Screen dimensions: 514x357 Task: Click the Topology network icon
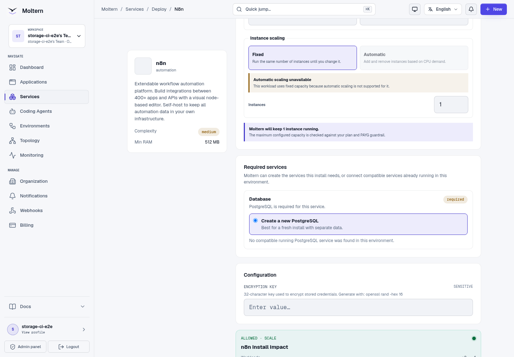point(12,141)
